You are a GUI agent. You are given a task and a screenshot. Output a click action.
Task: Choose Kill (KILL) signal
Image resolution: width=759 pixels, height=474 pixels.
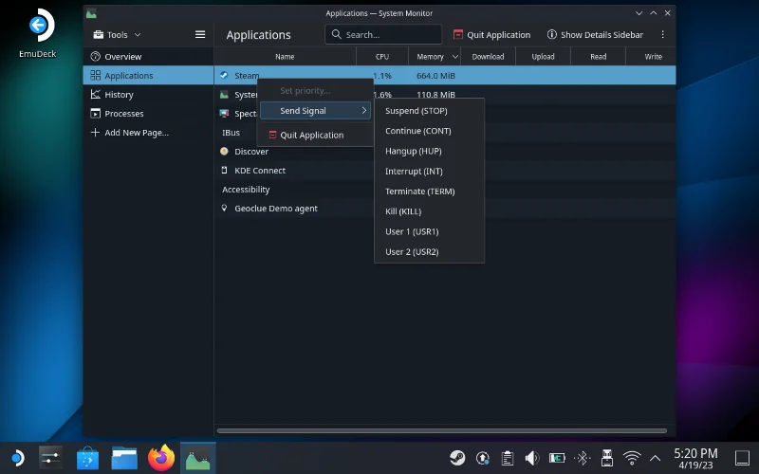tap(403, 211)
